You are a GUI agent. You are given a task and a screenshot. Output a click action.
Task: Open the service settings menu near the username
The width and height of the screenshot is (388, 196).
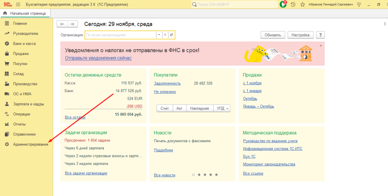click(x=359, y=5)
